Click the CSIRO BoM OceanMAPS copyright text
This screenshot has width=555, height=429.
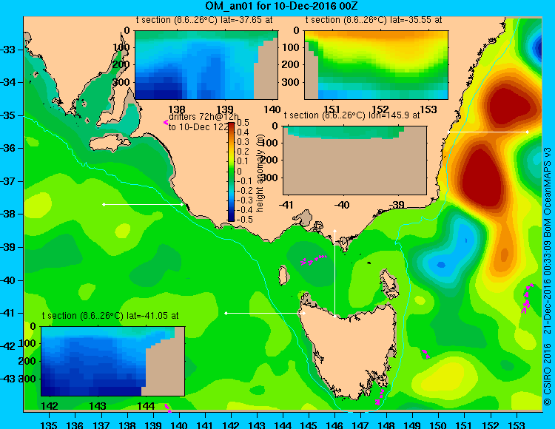[547, 277]
